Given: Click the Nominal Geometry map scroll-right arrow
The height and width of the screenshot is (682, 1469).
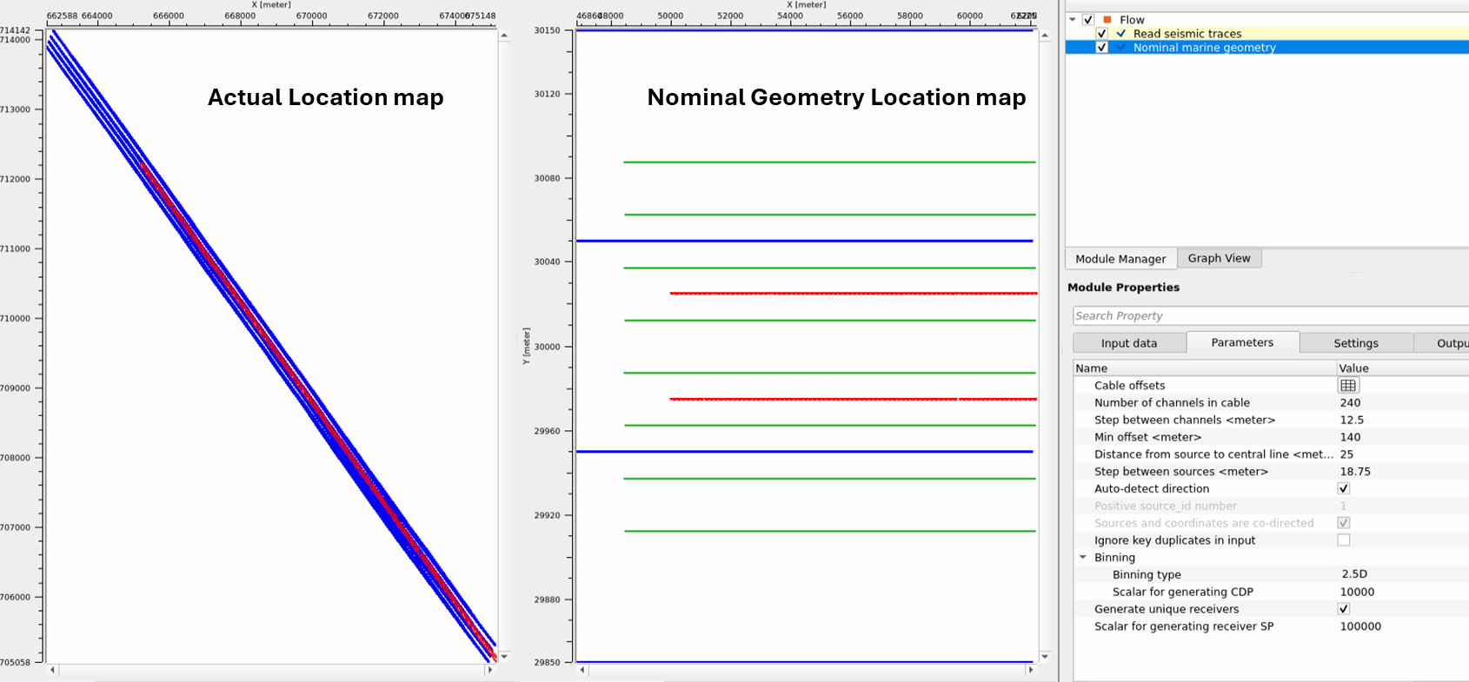Looking at the screenshot, I should point(1031,670).
